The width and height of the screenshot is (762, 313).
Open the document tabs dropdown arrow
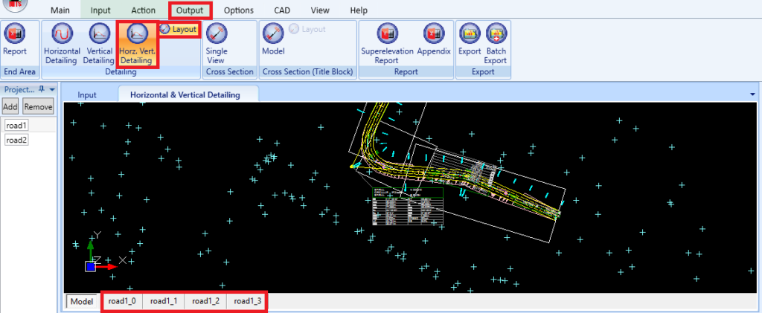pos(753,94)
